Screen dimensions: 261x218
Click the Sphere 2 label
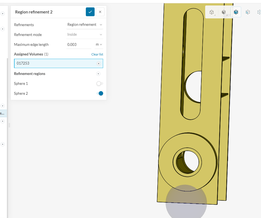tap(21, 94)
